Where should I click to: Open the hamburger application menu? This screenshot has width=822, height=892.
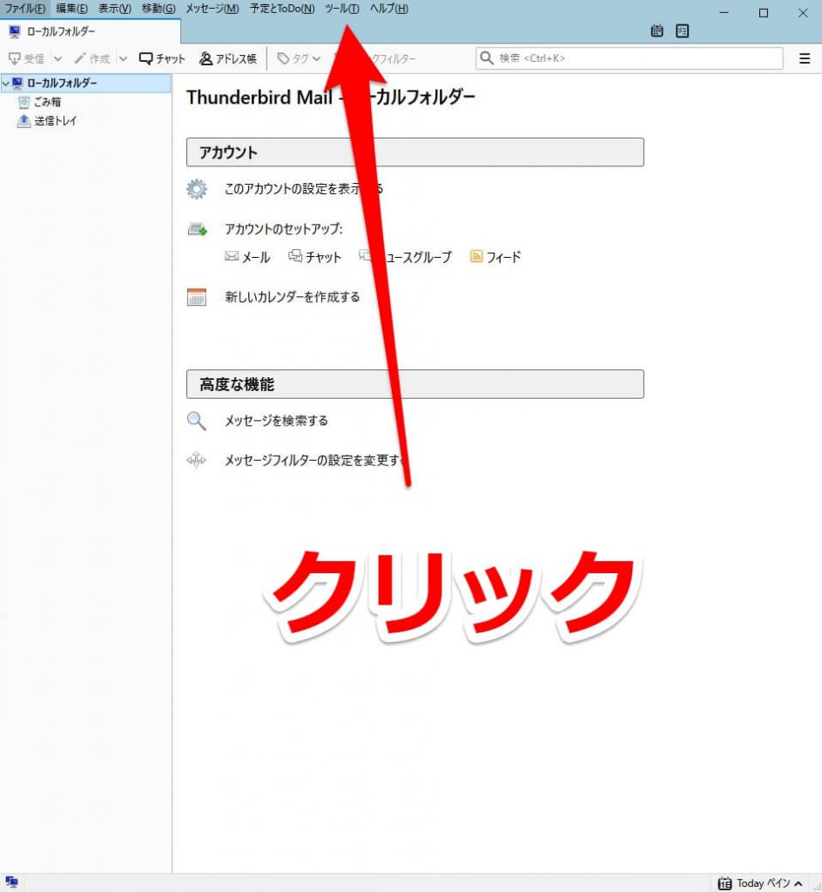point(805,58)
